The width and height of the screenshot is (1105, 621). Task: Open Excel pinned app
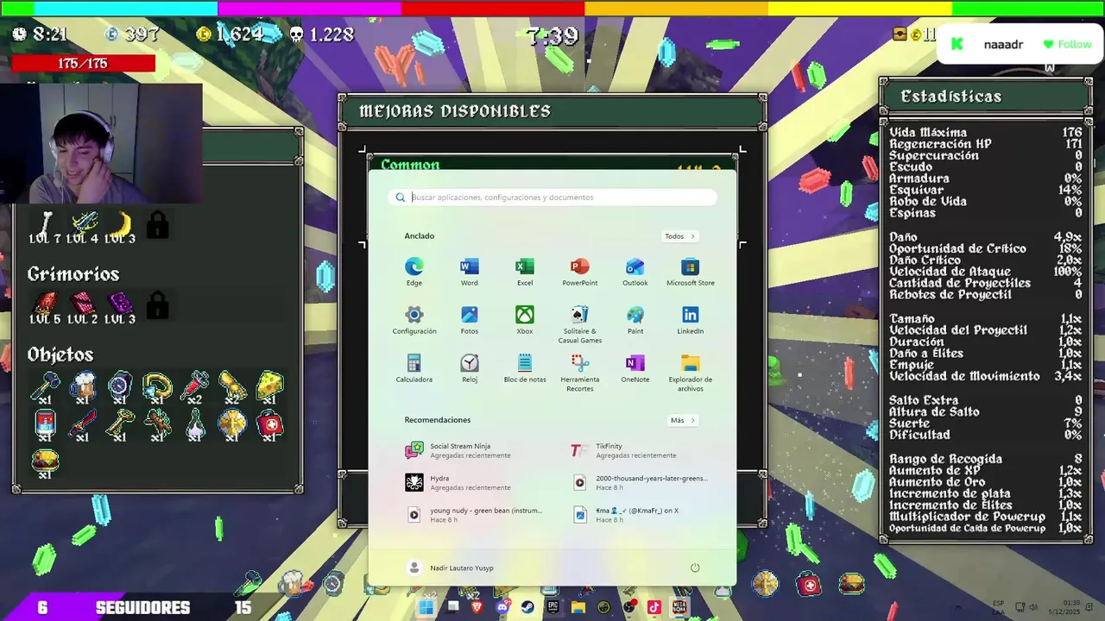pyautogui.click(x=525, y=272)
